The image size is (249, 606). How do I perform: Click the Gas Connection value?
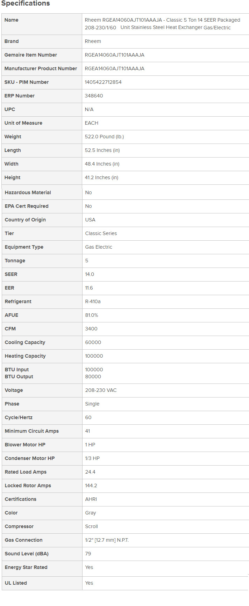107,540
